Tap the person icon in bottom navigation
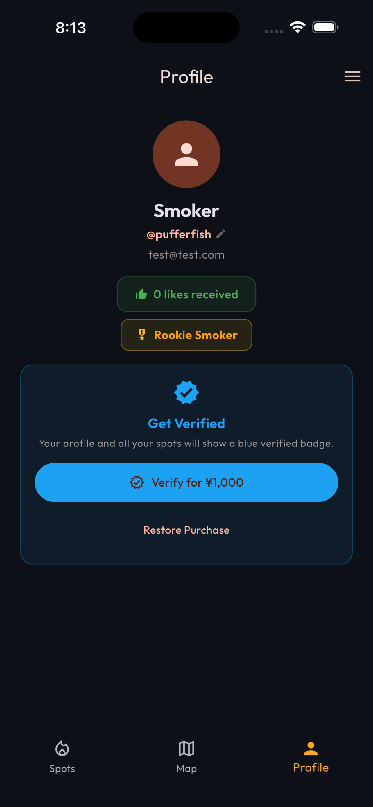The image size is (373, 807). 311,748
